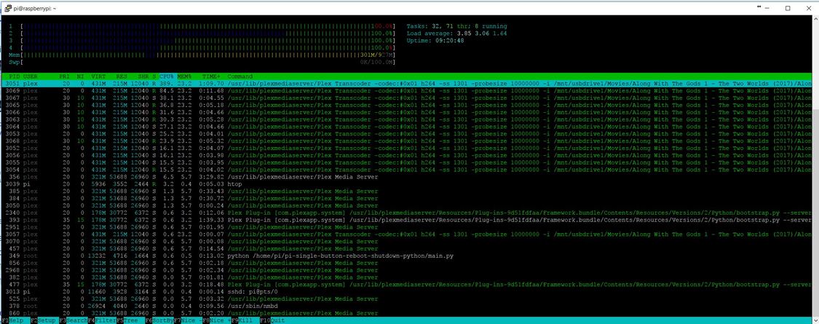Select the /usr/sbin/nmbd row PID 378

408,307
